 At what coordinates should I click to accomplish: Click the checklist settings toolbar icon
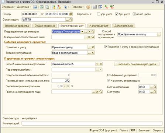tap(100, 7)
